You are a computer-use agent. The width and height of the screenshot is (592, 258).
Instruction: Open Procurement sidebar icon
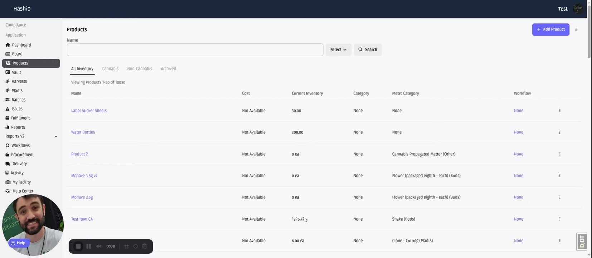pos(7,154)
